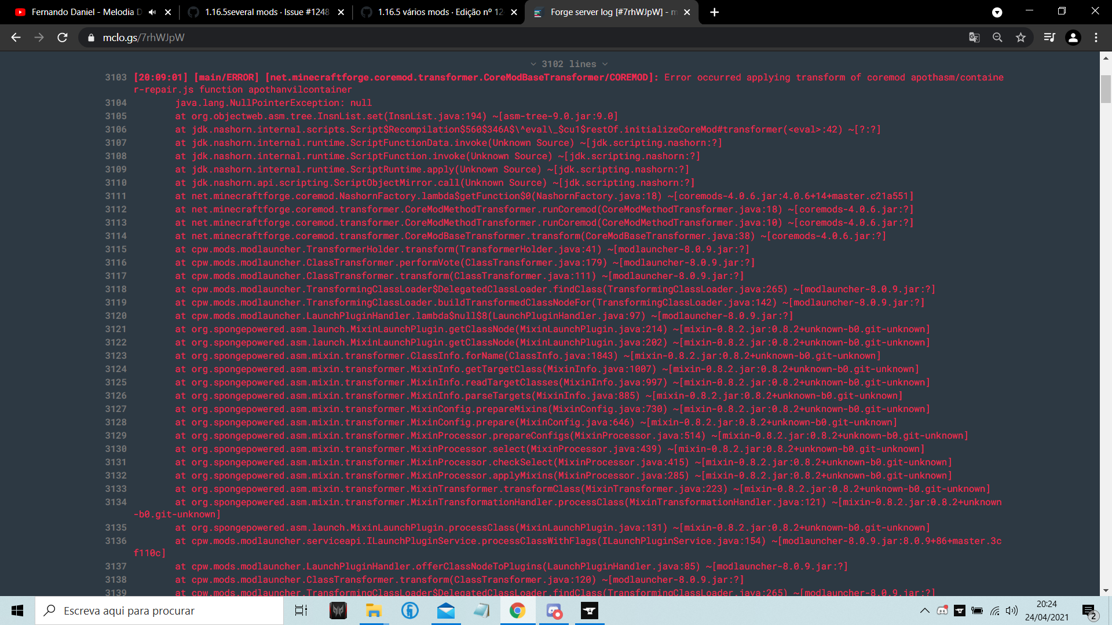Image resolution: width=1112 pixels, height=625 pixels.
Task: Open Discord from the system tray
Action: coord(942,611)
